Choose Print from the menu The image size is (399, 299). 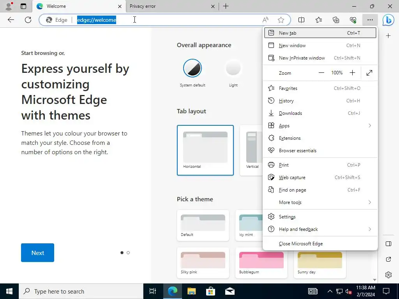(x=320, y=165)
